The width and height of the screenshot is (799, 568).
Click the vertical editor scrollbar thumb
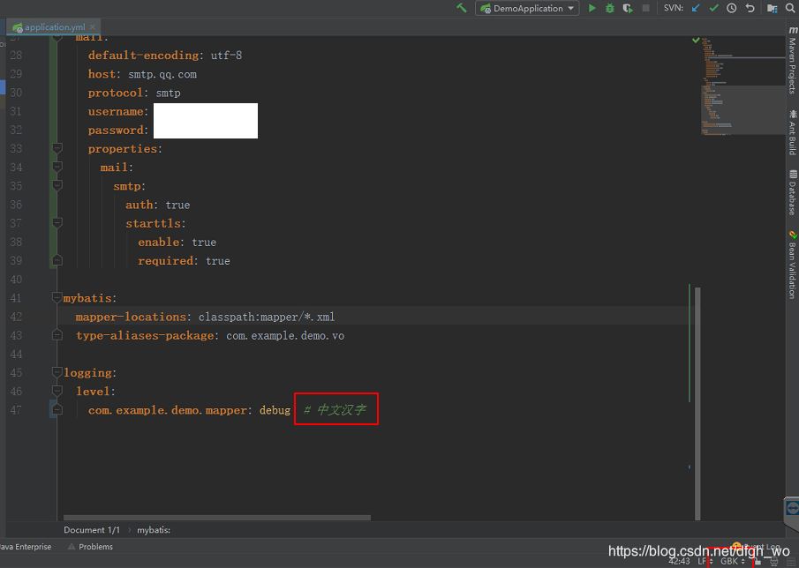click(697, 403)
